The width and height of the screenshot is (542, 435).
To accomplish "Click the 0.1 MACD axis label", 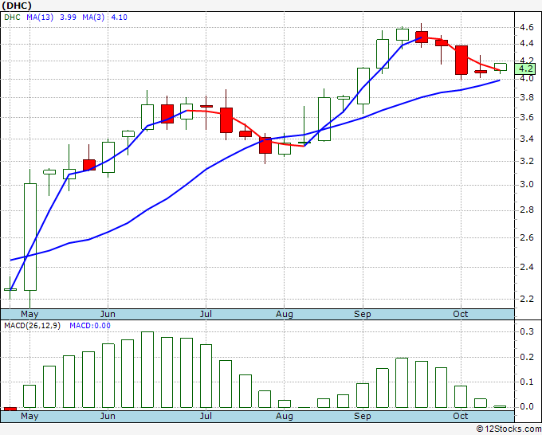I will click(526, 382).
